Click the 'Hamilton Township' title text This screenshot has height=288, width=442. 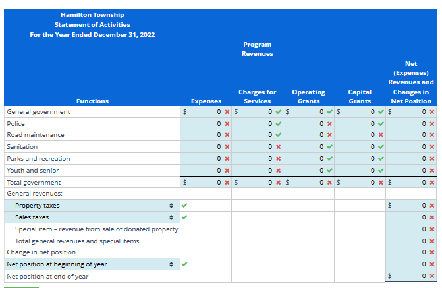pyautogui.click(x=92, y=15)
